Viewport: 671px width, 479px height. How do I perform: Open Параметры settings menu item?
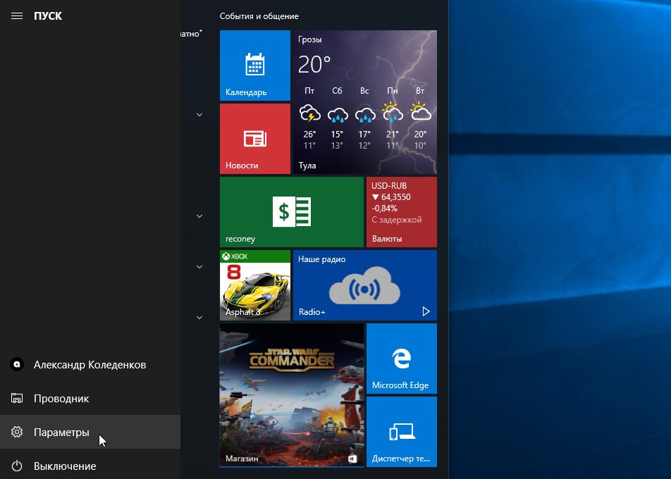(61, 433)
